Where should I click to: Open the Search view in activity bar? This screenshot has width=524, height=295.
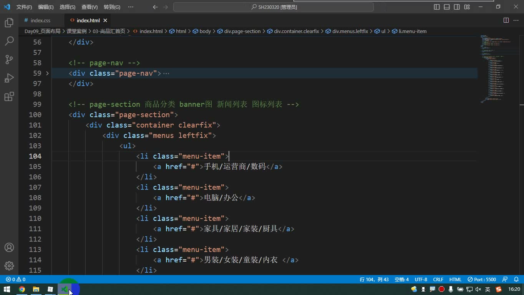point(9,41)
